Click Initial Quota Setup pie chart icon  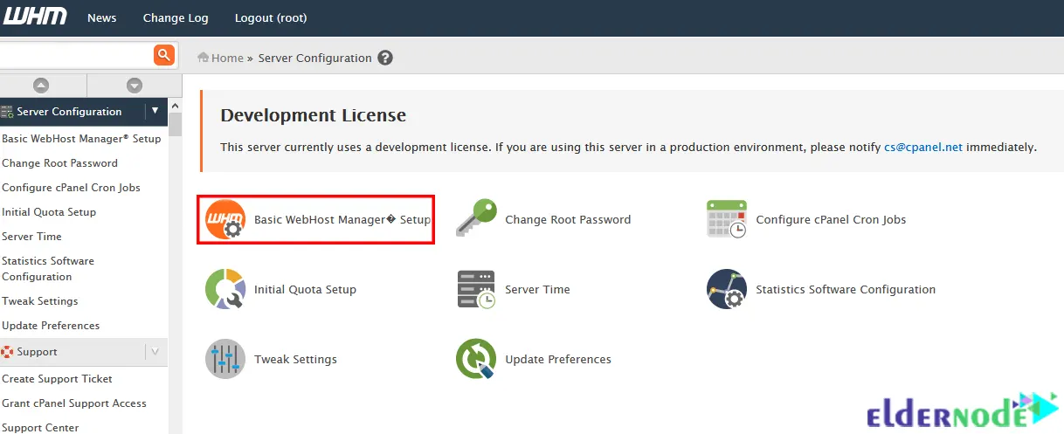(x=225, y=289)
